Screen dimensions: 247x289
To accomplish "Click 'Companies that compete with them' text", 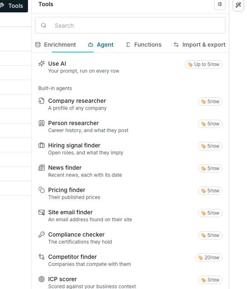I will (89, 264).
